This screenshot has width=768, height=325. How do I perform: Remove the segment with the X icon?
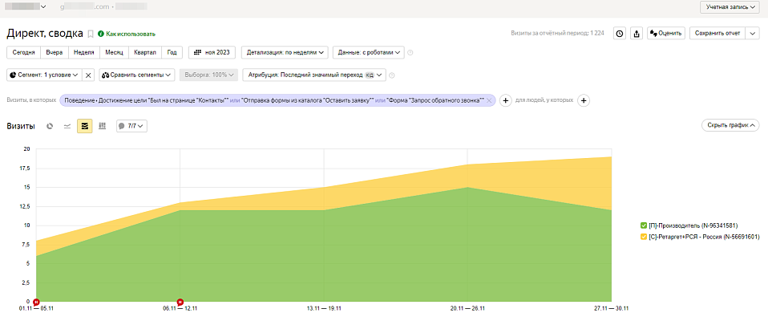(88, 75)
